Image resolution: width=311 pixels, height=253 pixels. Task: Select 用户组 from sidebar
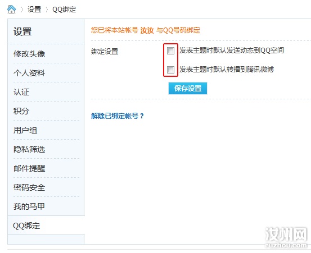coord(25,130)
